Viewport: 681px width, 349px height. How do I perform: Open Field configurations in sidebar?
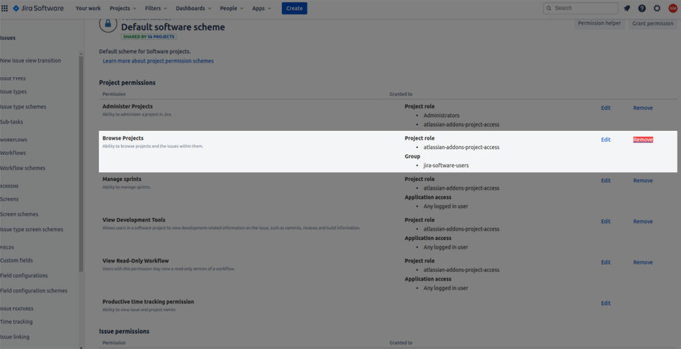click(x=24, y=276)
